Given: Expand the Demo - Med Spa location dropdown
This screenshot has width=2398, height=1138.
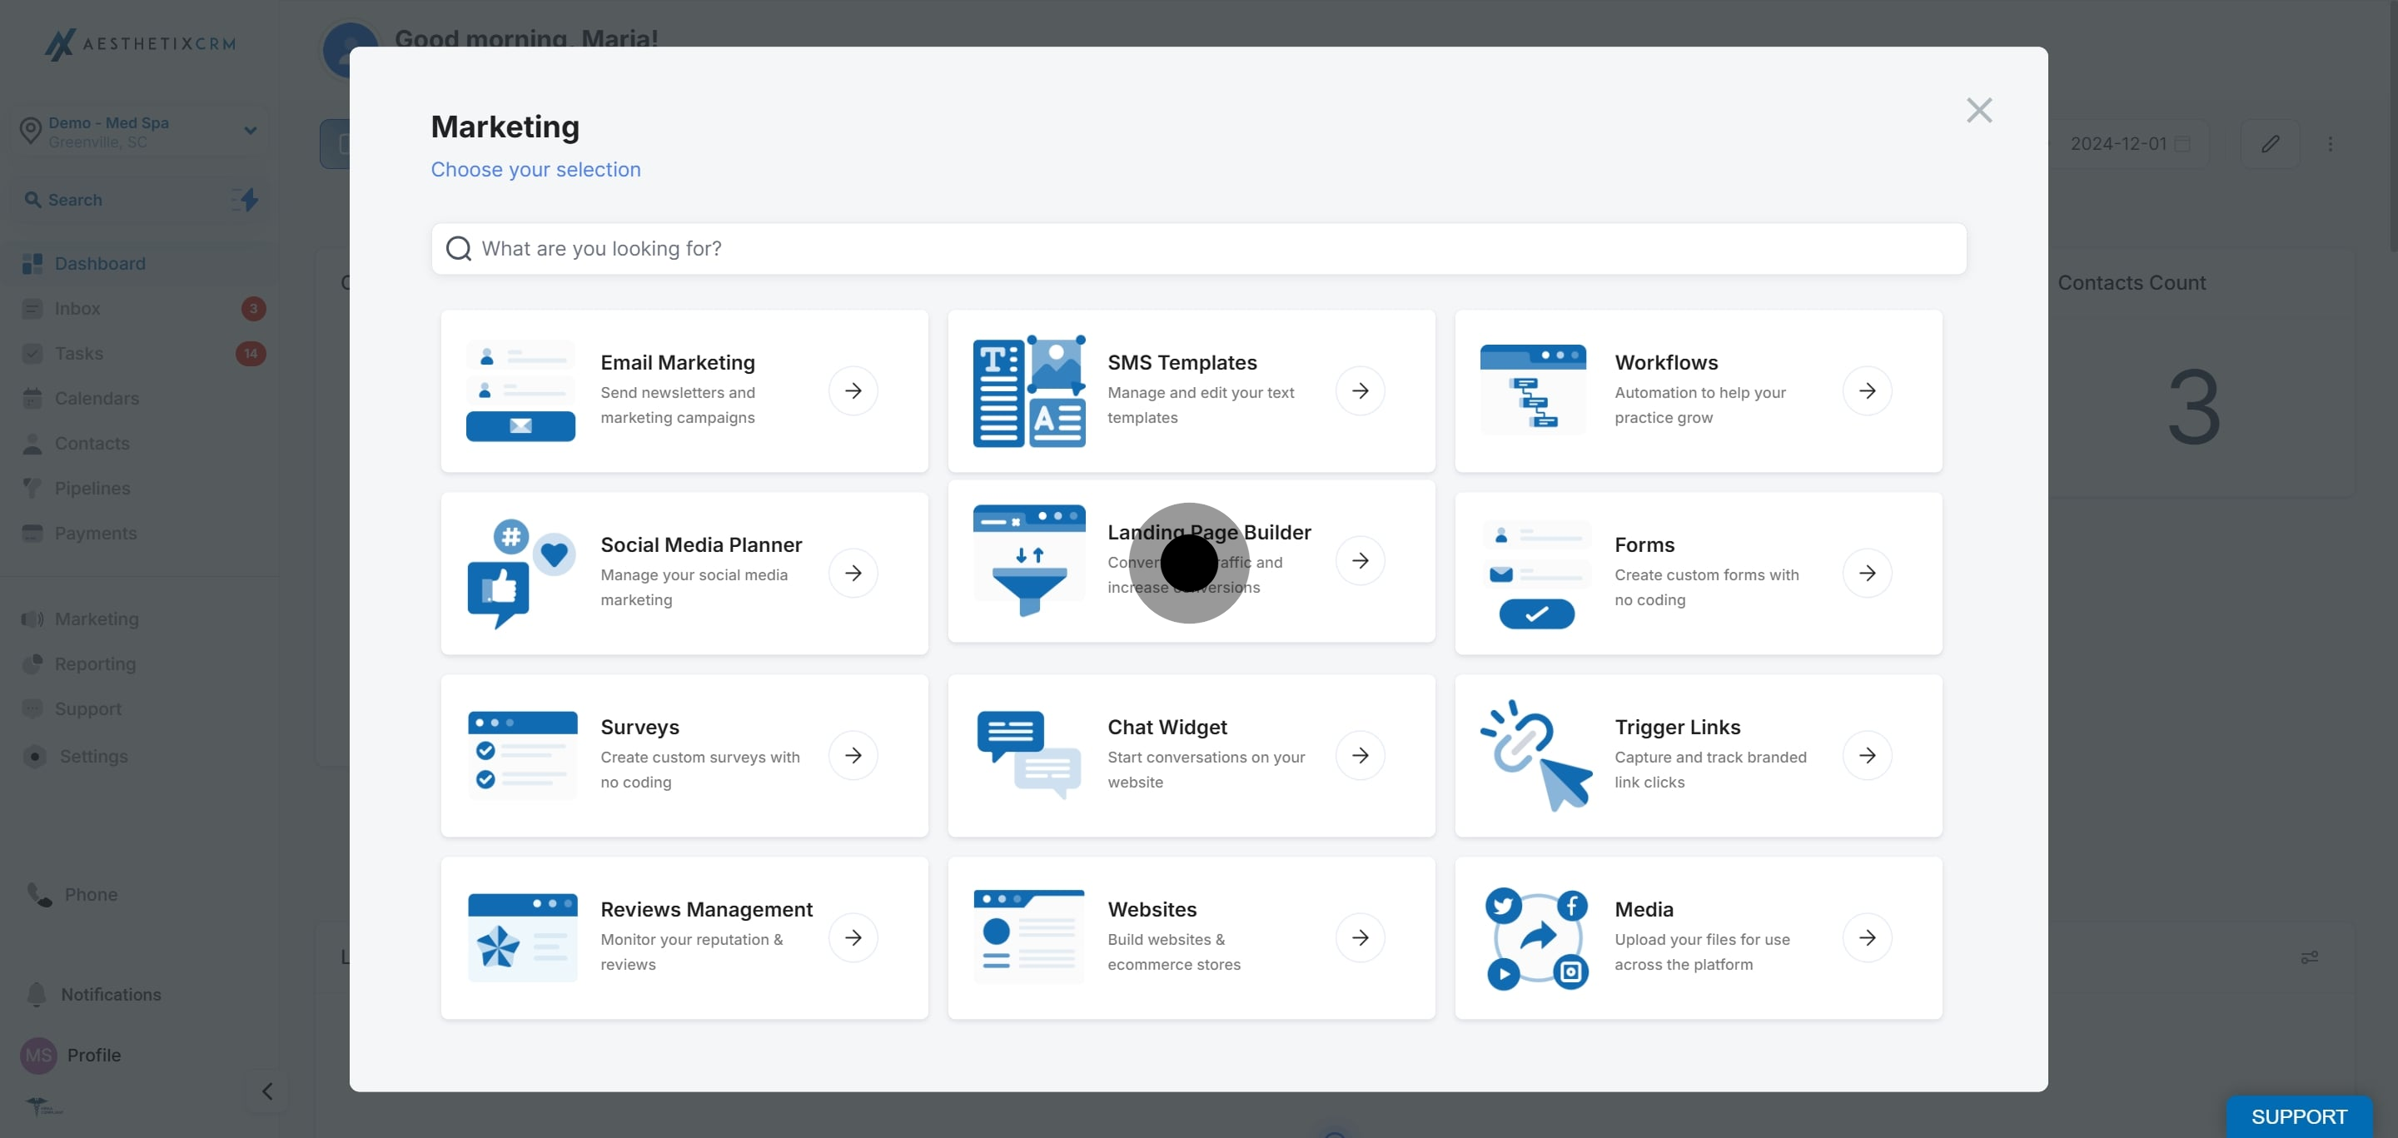Looking at the screenshot, I should point(250,132).
